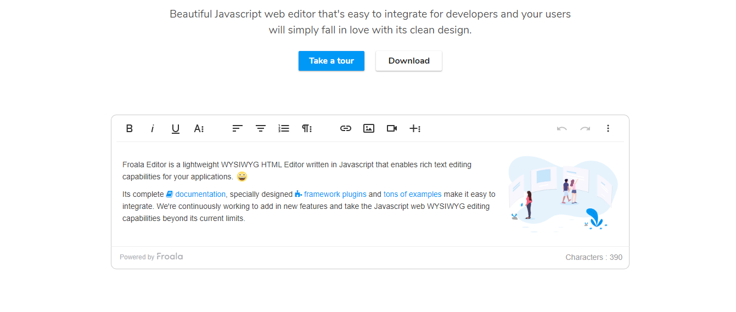Open More Text options (A with dots)
The image size is (736, 312).
point(199,128)
